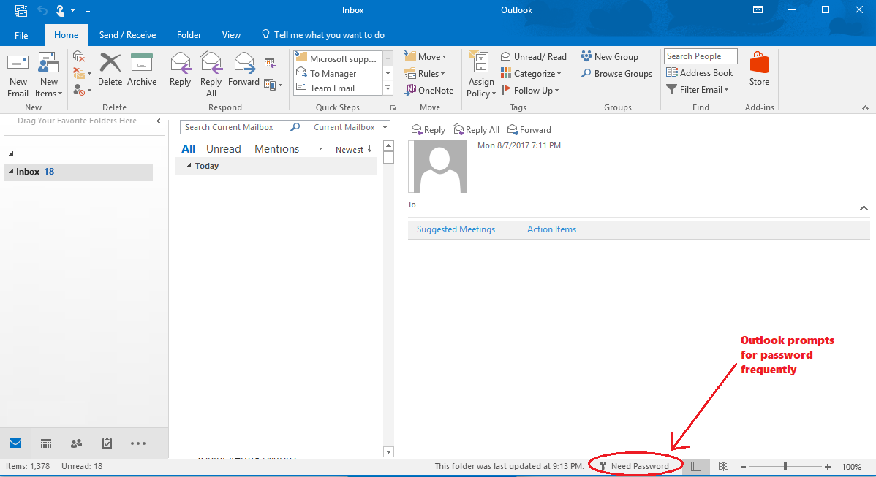Open the Address Book
The height and width of the screenshot is (477, 876).
click(x=699, y=72)
